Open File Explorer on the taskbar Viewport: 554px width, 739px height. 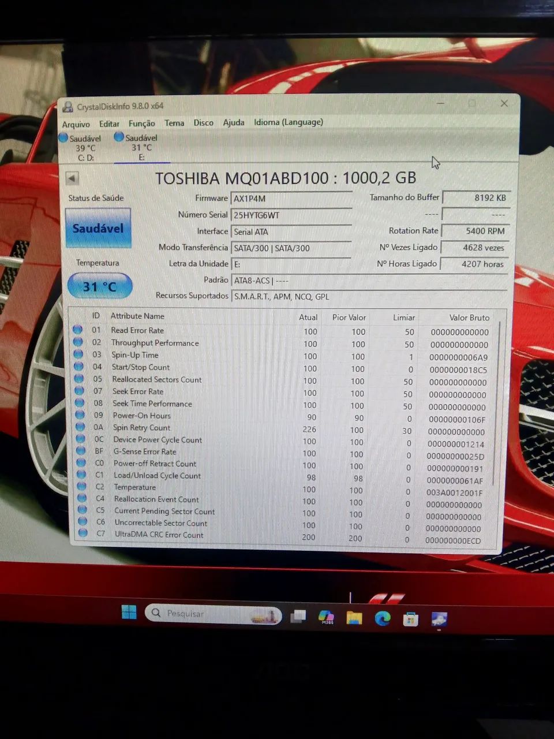click(354, 618)
